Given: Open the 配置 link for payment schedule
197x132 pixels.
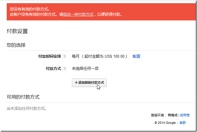Looking at the screenshot, I should click(136, 56).
